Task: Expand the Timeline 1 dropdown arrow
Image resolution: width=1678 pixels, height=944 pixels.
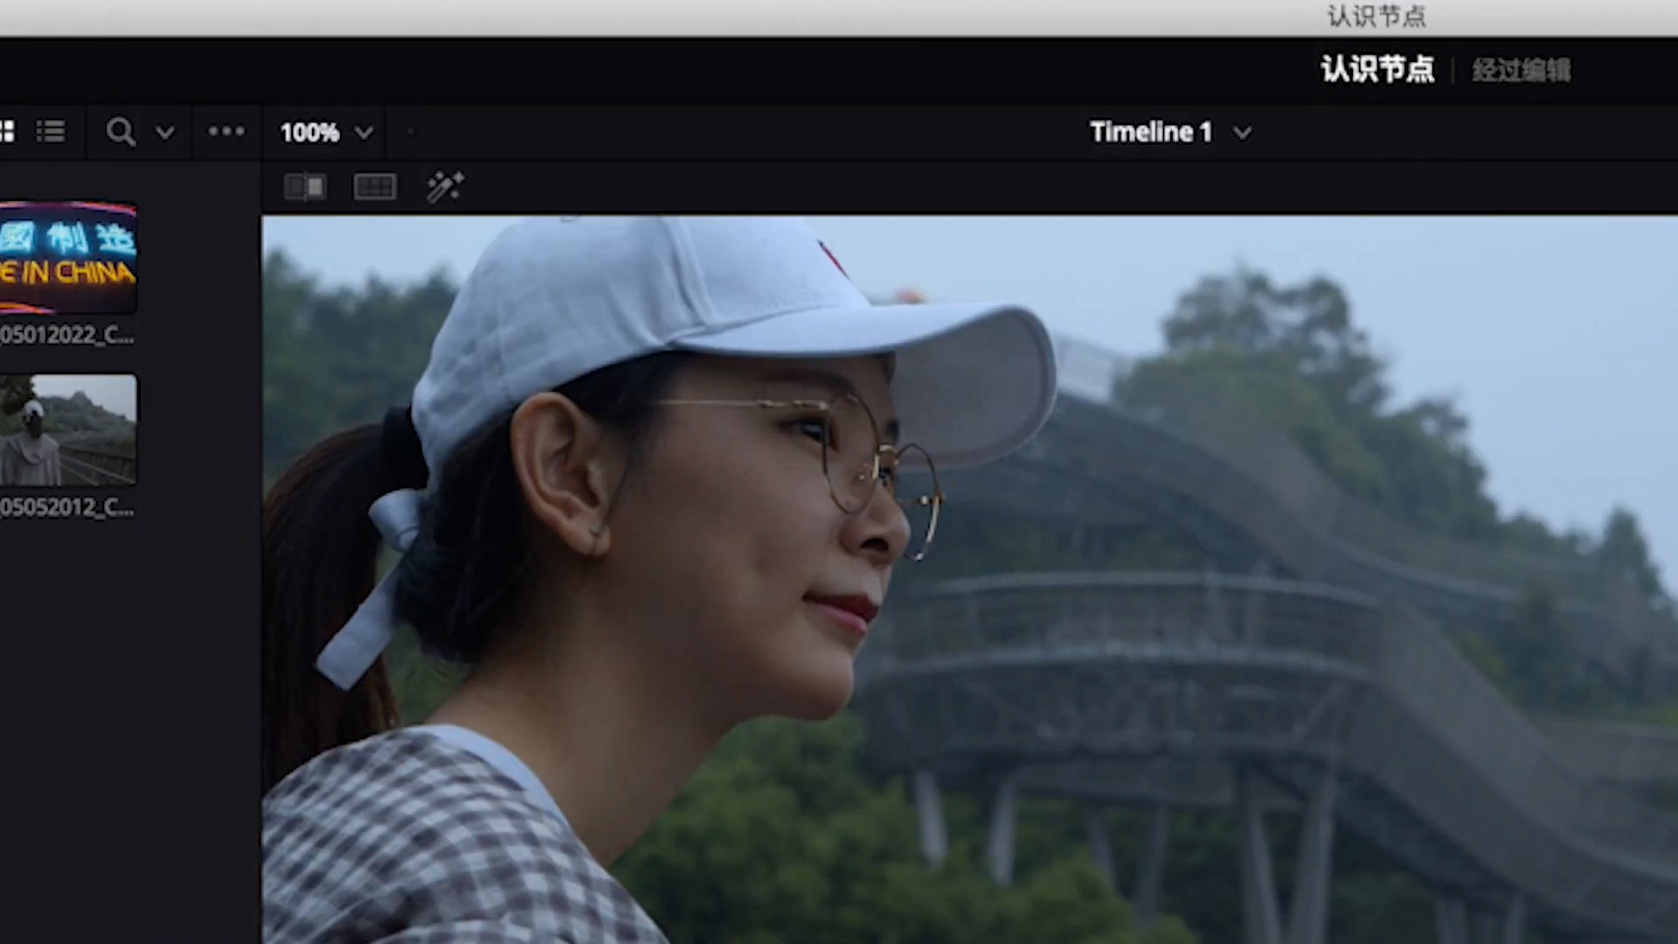Action: 1242,133
